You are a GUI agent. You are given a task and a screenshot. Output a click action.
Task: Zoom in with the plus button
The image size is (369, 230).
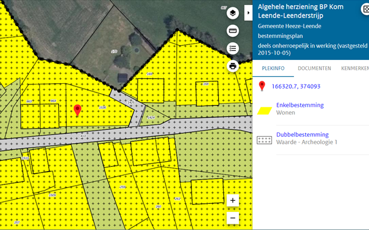(233, 201)
